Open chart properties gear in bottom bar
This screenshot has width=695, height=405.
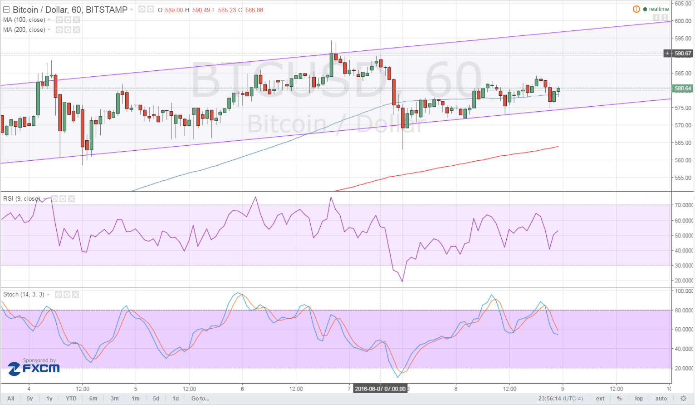coord(684,399)
